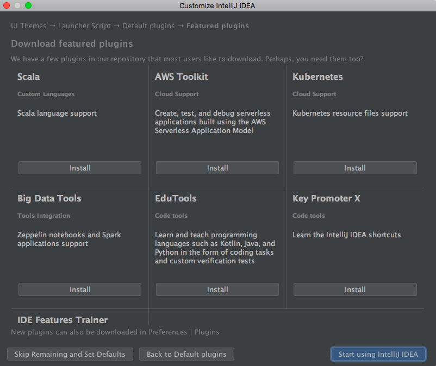Select Default plugins breadcrumb step
The image size is (436, 366).
tap(148, 26)
